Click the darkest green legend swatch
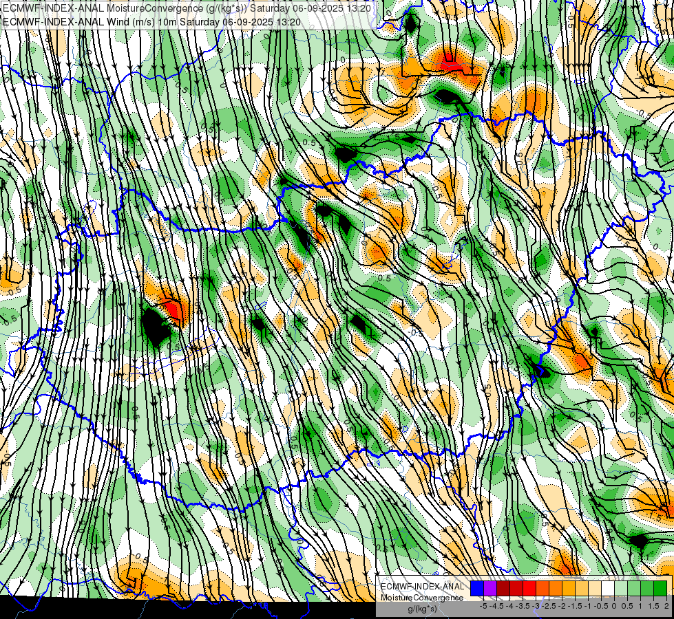 pyautogui.click(x=660, y=589)
